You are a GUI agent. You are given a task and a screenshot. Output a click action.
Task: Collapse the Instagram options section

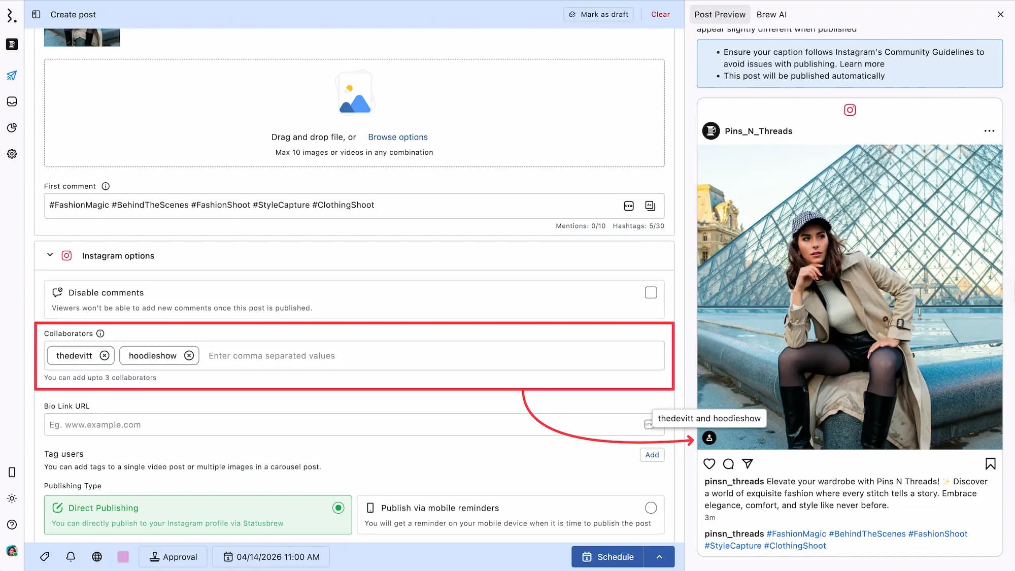click(50, 255)
